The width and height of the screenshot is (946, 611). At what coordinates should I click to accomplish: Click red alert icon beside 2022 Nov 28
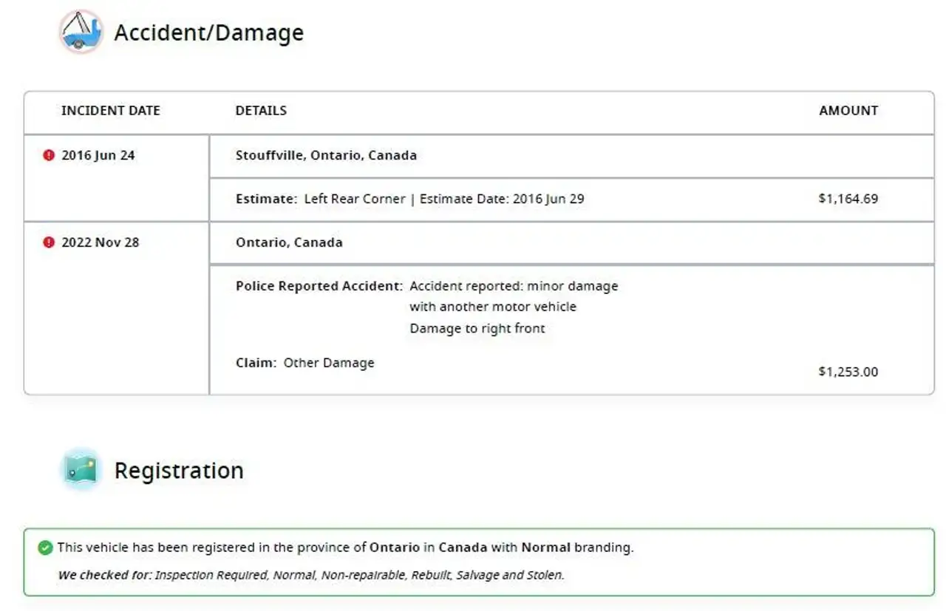[x=49, y=242]
